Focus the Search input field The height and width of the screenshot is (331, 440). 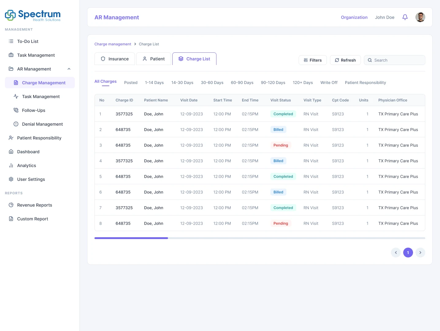click(395, 60)
